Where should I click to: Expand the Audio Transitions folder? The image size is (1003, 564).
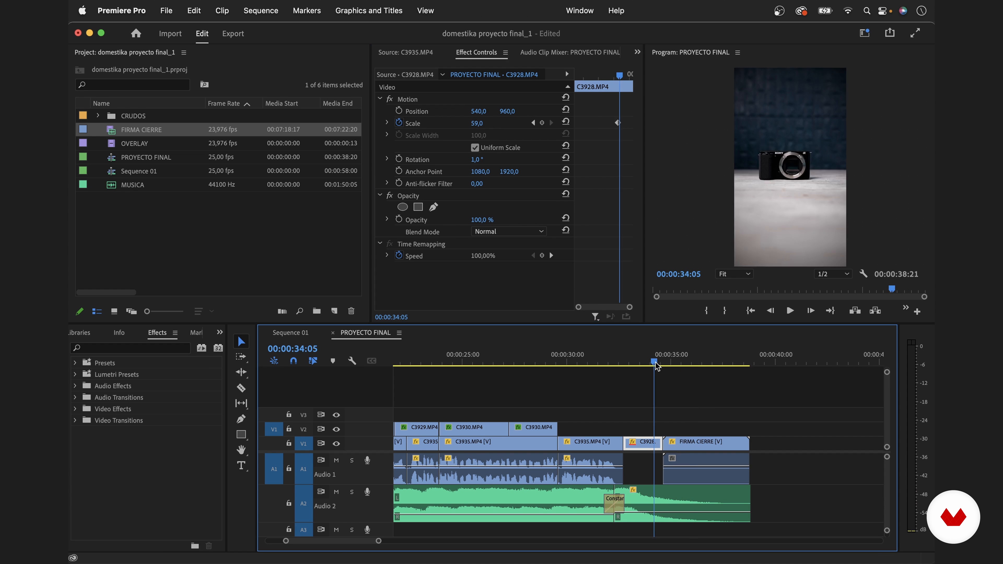click(x=75, y=397)
